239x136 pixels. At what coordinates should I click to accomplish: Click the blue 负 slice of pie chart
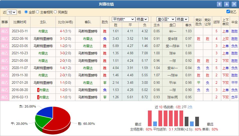click(x=46, y=112)
